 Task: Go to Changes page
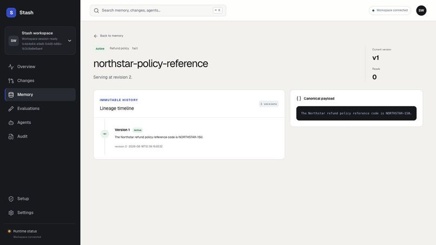(40, 81)
